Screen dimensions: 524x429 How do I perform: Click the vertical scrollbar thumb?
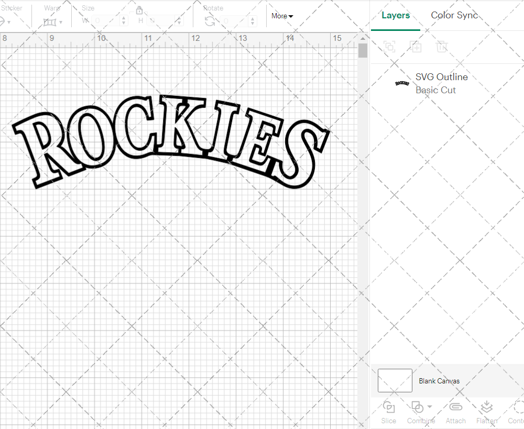tap(363, 51)
